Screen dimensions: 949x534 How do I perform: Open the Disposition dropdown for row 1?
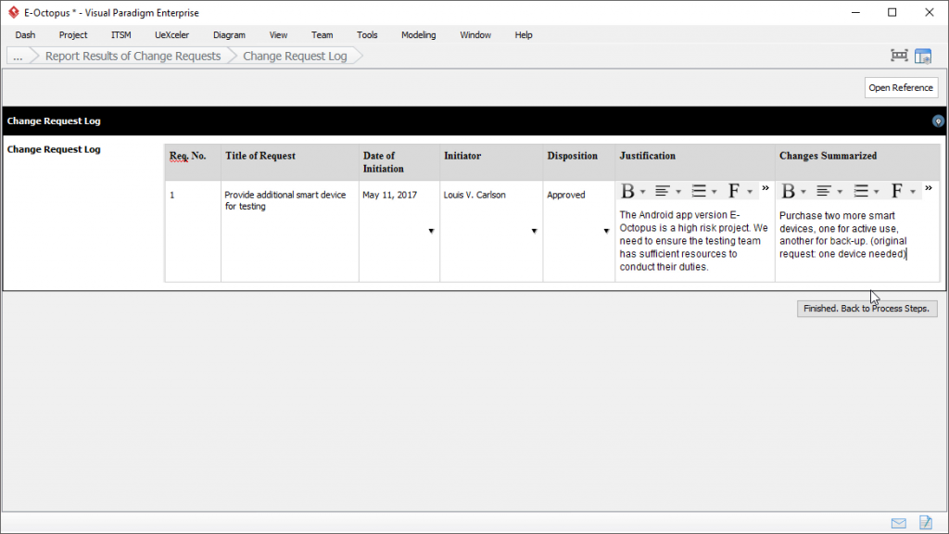click(x=607, y=232)
